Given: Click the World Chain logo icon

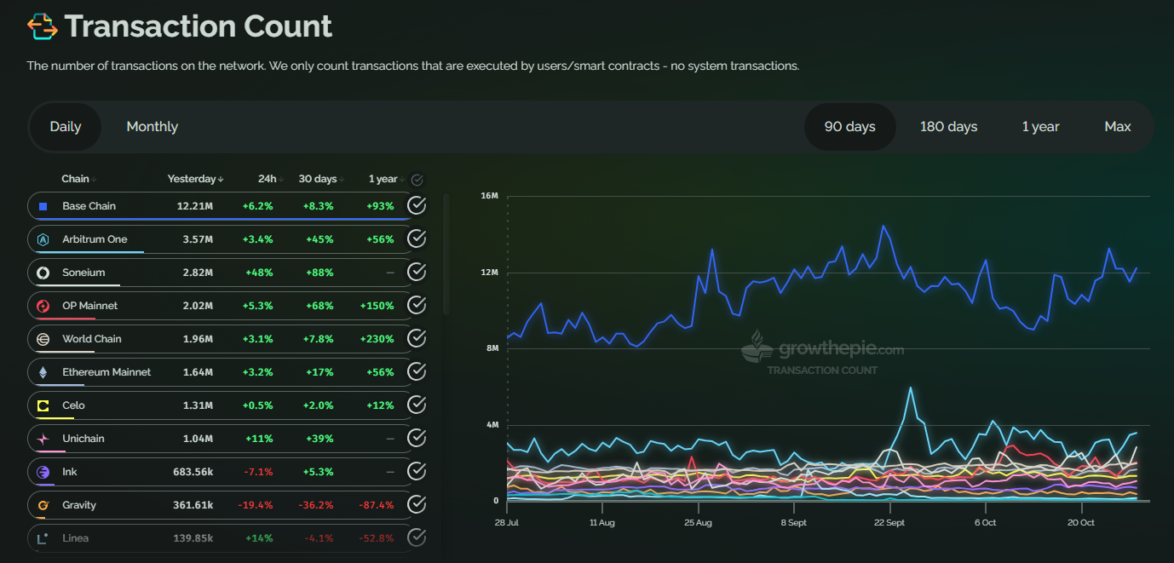Looking at the screenshot, I should [x=43, y=339].
